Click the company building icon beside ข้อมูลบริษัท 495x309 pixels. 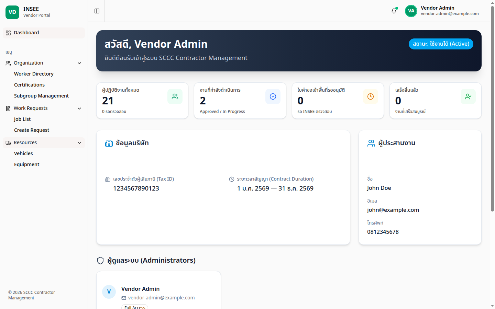coord(109,143)
